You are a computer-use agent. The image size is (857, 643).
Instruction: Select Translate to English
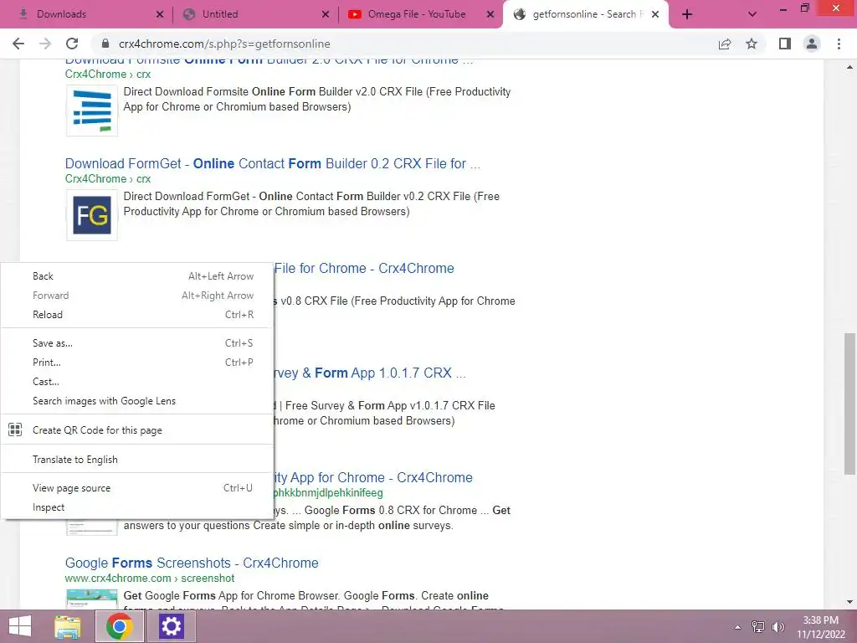pos(136,460)
